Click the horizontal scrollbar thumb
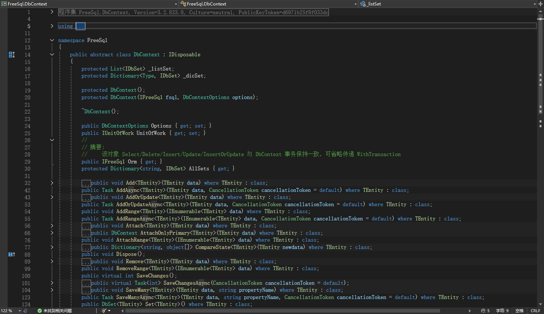 coord(282,311)
